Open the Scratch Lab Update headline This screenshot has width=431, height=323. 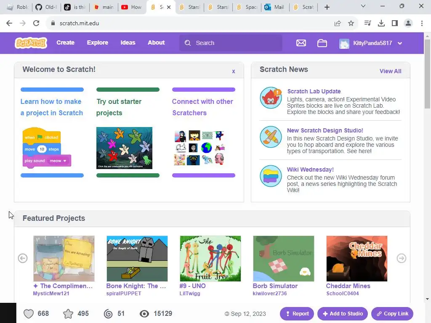(x=314, y=91)
